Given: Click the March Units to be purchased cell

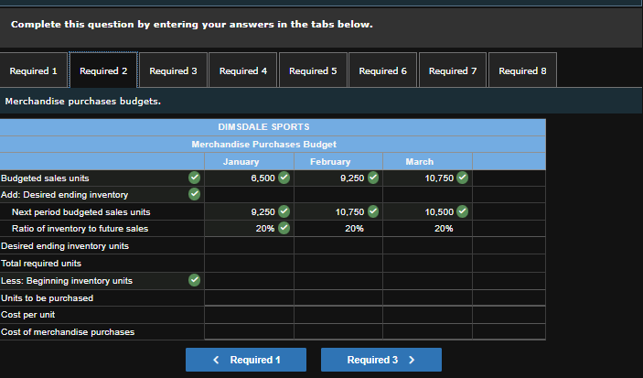Looking at the screenshot, I should pyautogui.click(x=427, y=297).
